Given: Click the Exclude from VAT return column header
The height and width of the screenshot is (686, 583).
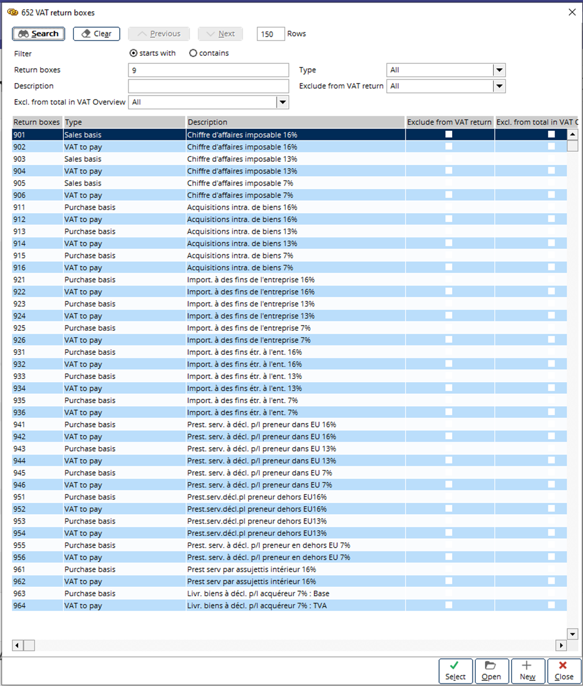Looking at the screenshot, I should tap(450, 122).
